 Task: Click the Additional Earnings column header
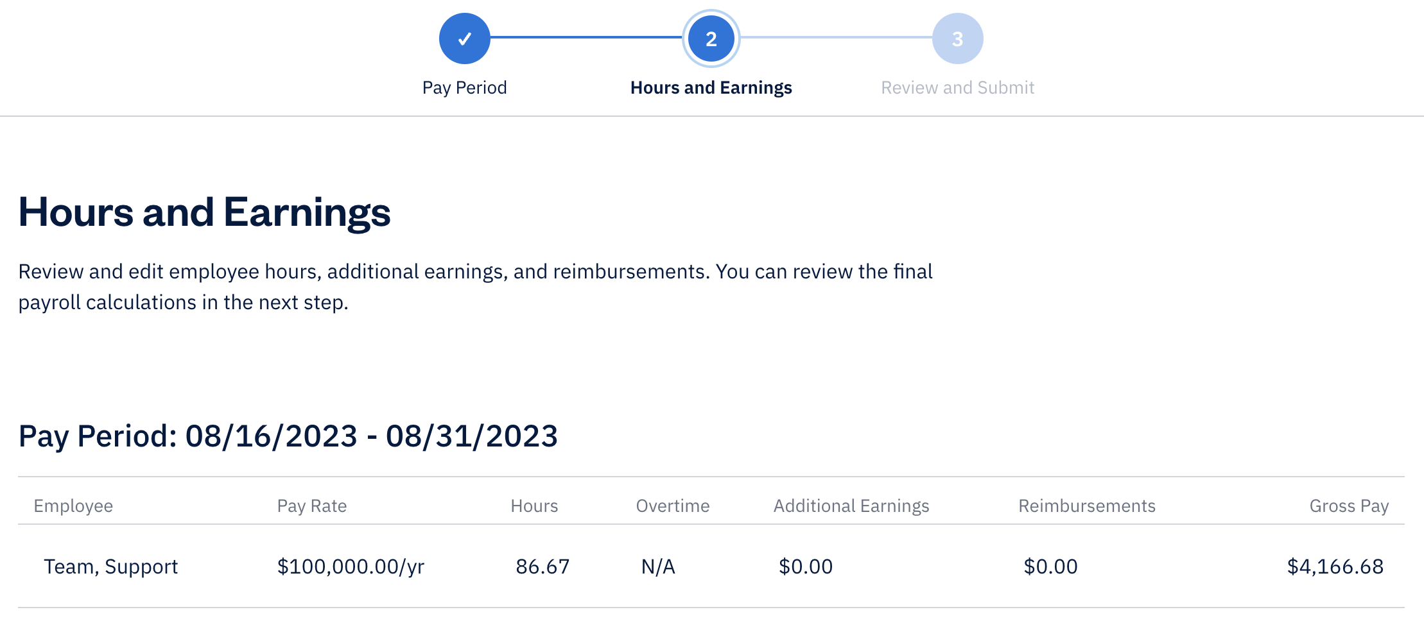851,506
